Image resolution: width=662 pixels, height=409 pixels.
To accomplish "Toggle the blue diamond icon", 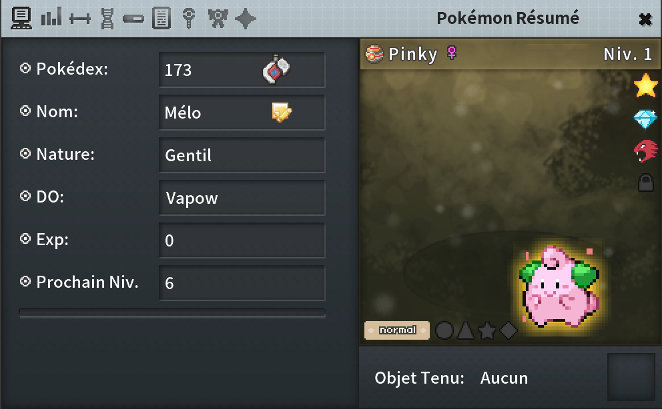I will [645, 120].
